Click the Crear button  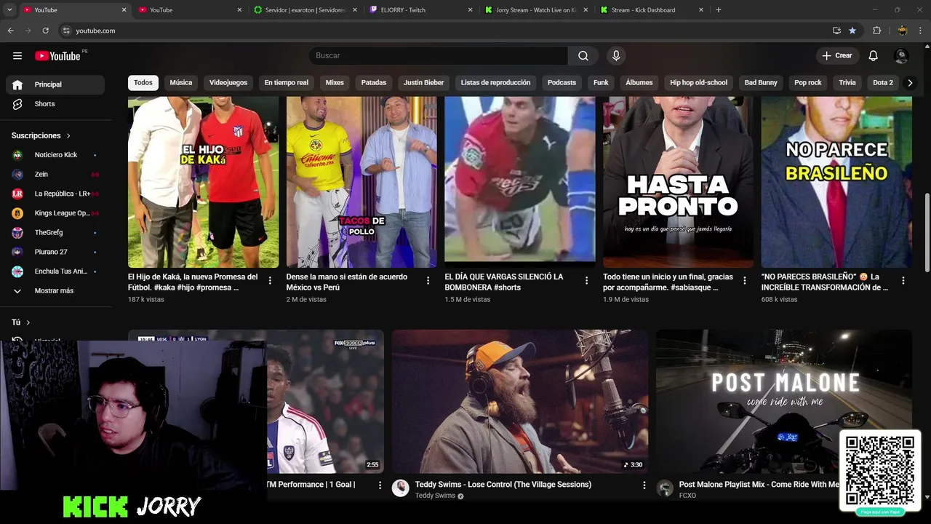coord(837,56)
